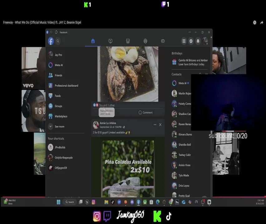Click the 'You and 1 other' reactions link
Image resolution: width=266 pixels, height=224 pixels.
[107, 105]
